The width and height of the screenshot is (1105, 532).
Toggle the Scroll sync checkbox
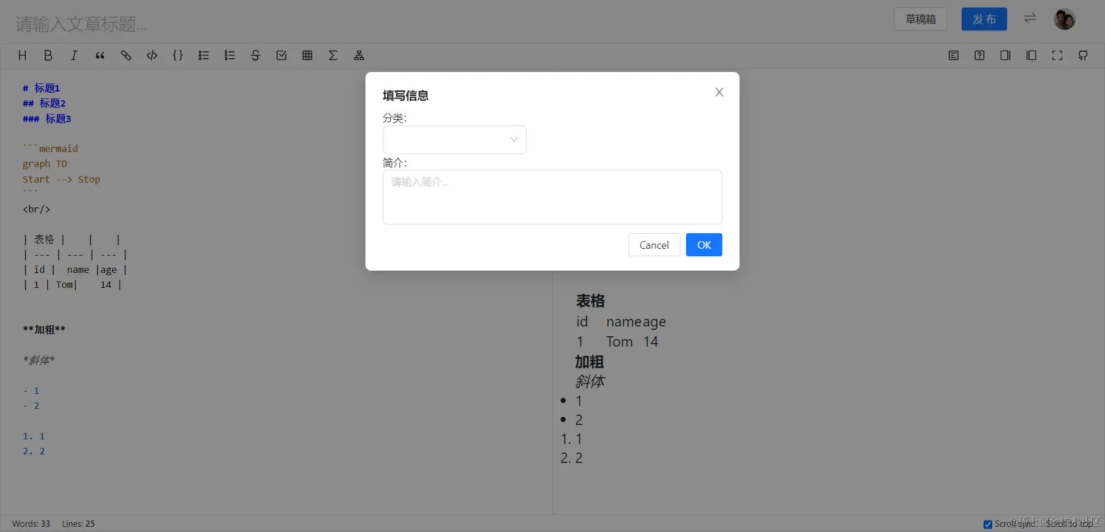[988, 524]
